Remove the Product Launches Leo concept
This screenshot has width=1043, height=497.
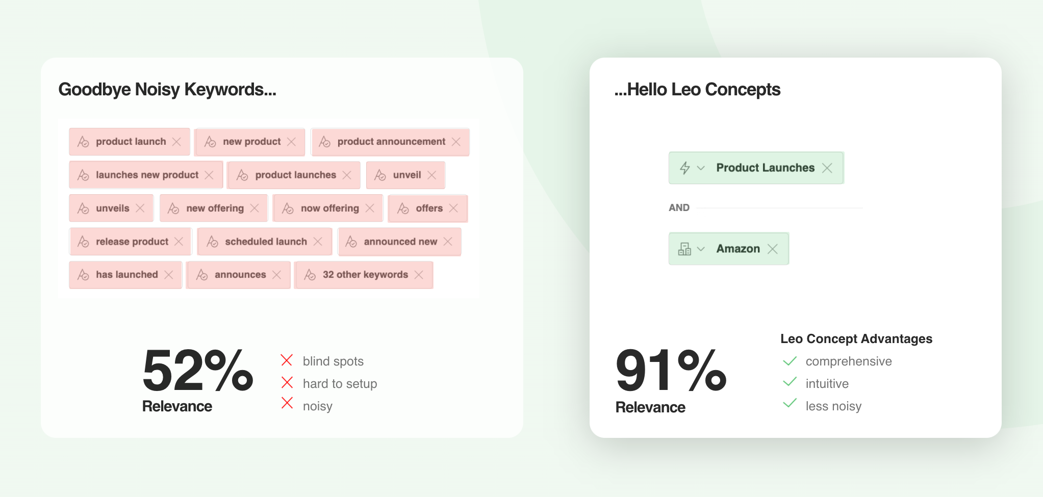[x=827, y=168]
